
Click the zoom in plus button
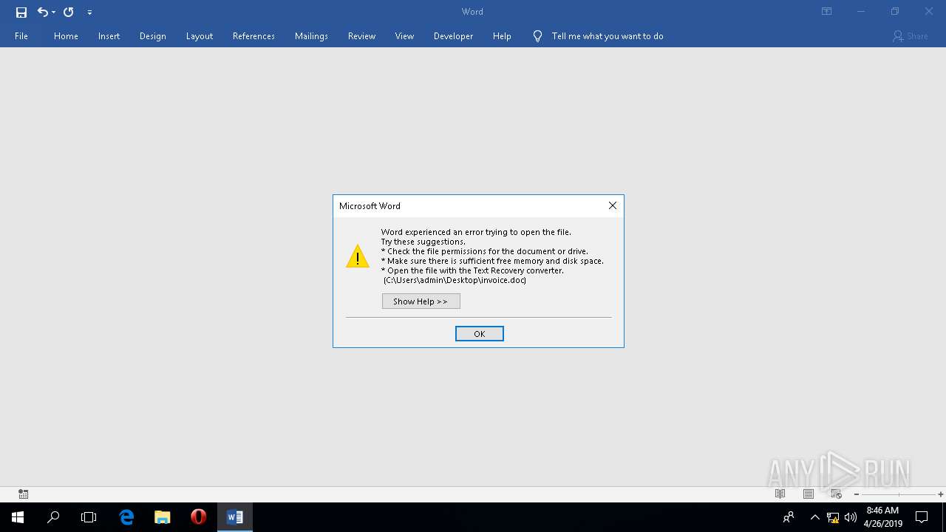[940, 494]
